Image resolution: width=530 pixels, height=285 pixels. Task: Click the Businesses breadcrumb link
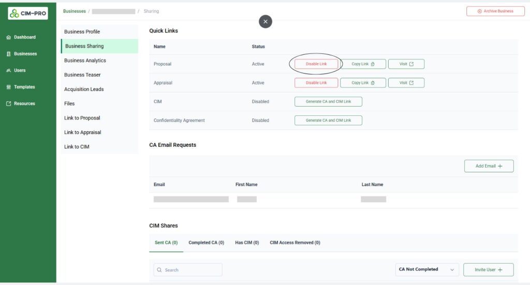(x=75, y=11)
